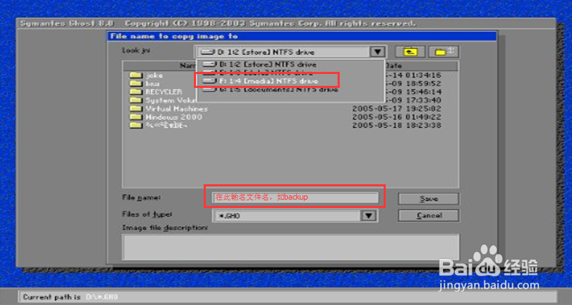Choose the E: NTFS drive entry

pyautogui.click(x=259, y=73)
